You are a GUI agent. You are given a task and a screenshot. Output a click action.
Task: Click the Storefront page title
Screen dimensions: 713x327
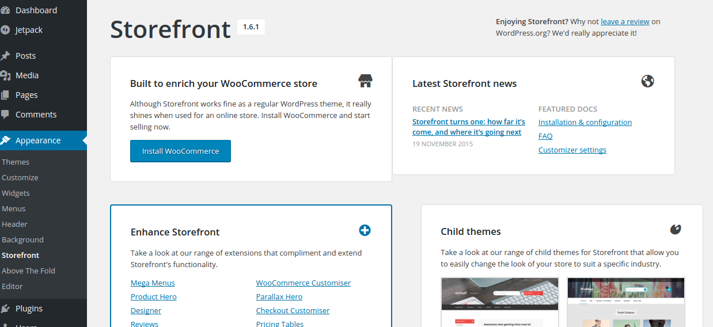click(170, 29)
